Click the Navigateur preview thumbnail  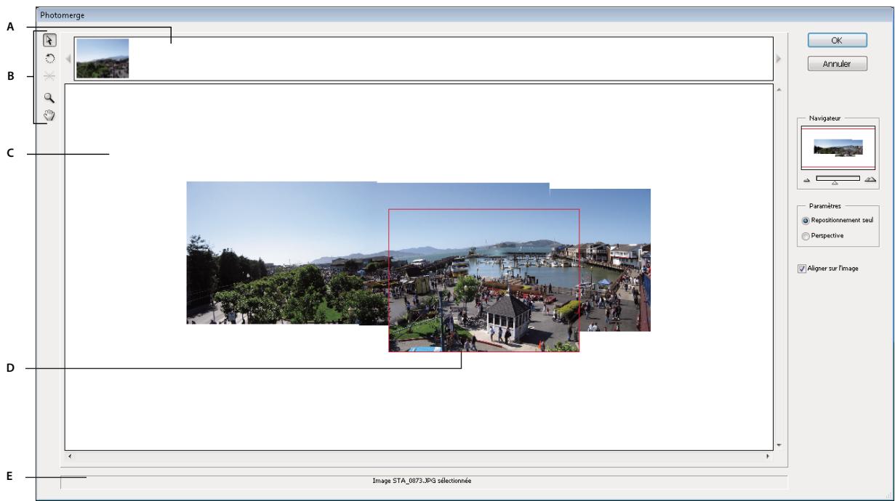pyautogui.click(x=838, y=148)
